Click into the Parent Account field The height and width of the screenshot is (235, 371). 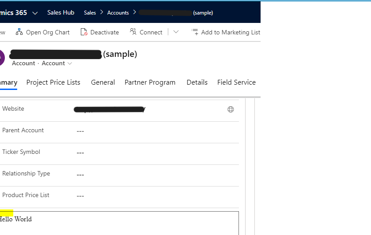pyautogui.click(x=155, y=131)
